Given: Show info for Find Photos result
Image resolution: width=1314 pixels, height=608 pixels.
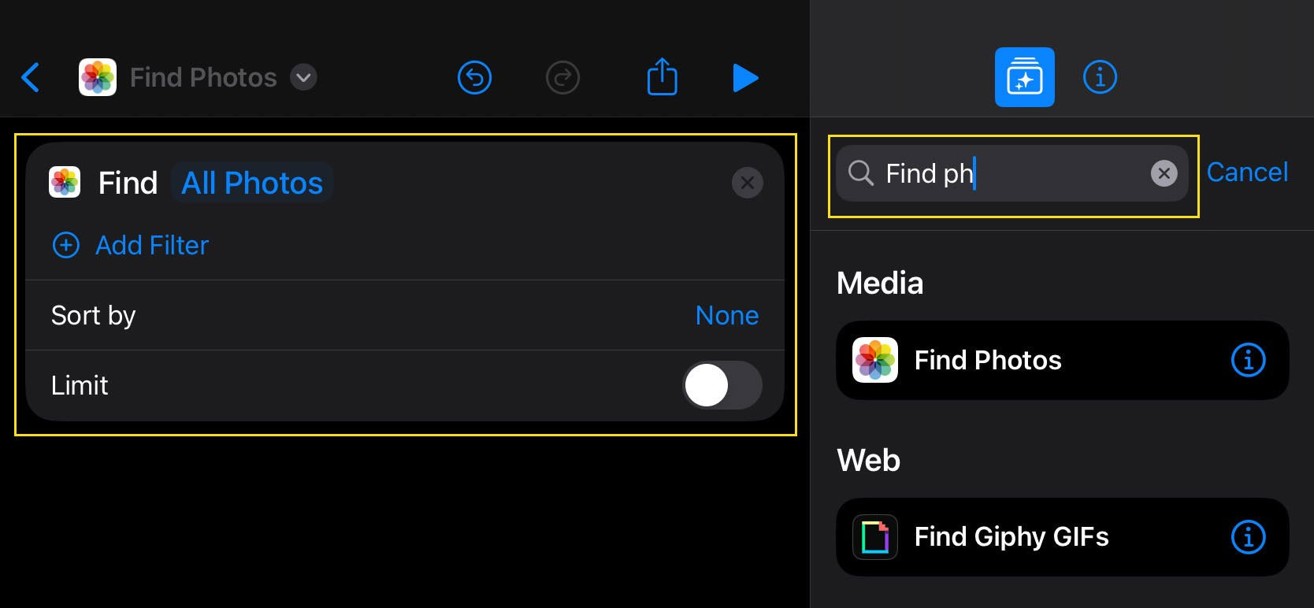Looking at the screenshot, I should click(x=1248, y=360).
